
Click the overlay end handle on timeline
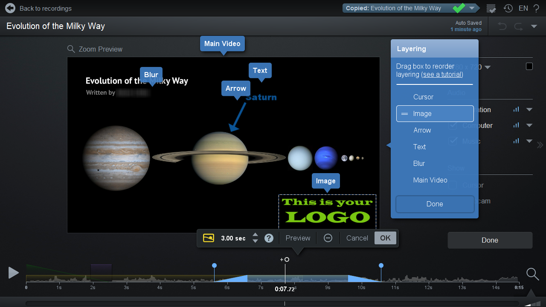(381, 266)
